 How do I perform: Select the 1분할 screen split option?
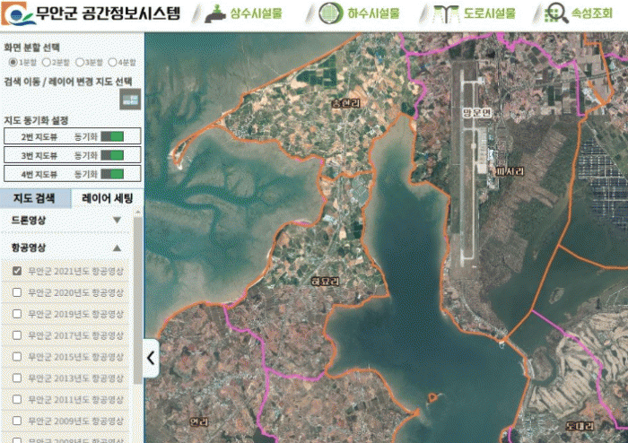tap(12, 62)
